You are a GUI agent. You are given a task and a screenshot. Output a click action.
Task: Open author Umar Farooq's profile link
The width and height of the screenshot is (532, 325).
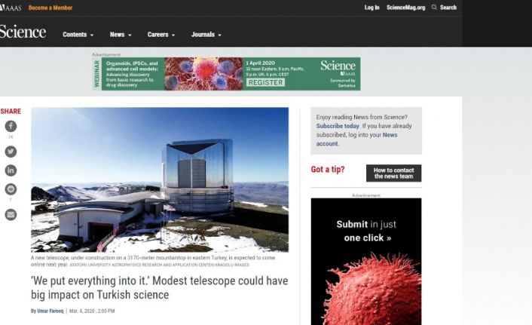pyautogui.click(x=50, y=311)
